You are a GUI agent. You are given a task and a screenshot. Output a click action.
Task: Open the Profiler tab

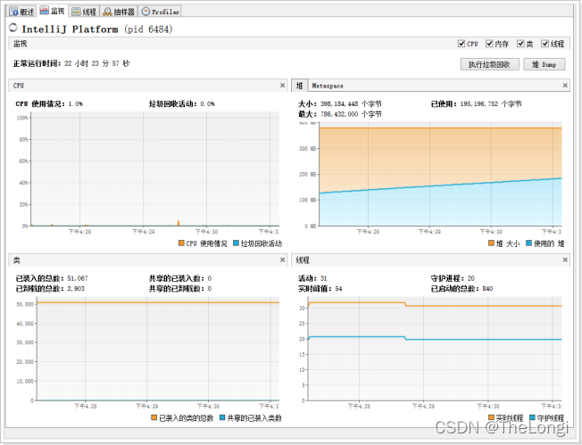(160, 12)
